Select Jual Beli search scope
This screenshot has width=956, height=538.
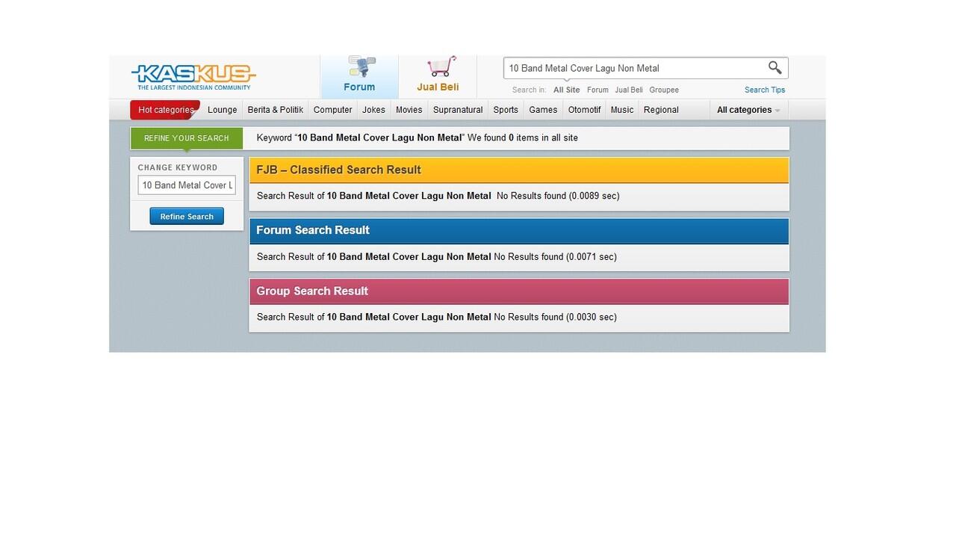pos(629,90)
